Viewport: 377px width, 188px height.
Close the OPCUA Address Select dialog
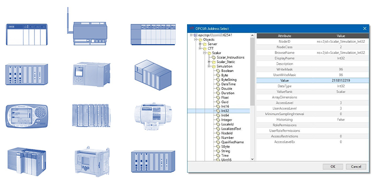(365, 28)
